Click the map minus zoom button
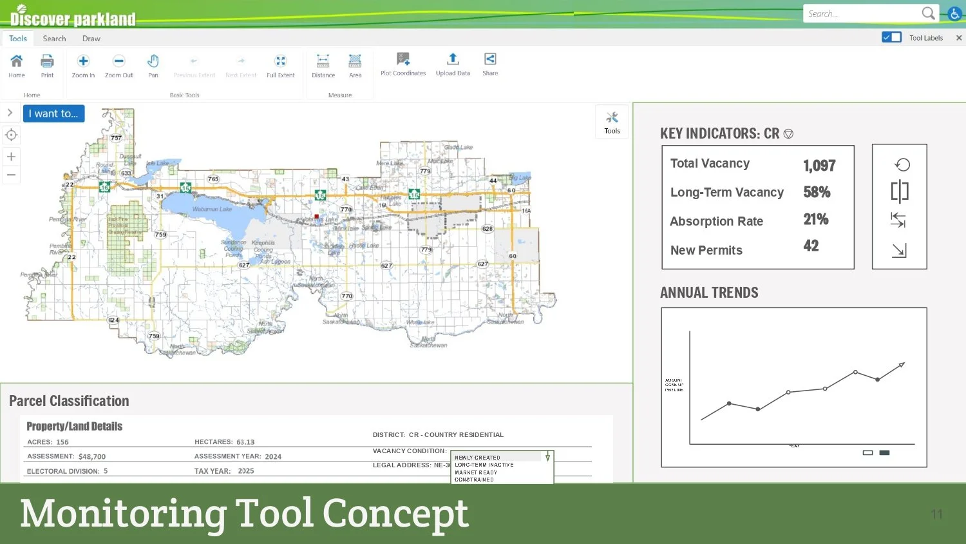The image size is (966, 544). (11, 175)
